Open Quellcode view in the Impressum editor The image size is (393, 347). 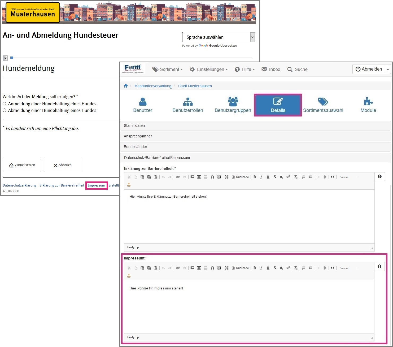click(x=240, y=268)
